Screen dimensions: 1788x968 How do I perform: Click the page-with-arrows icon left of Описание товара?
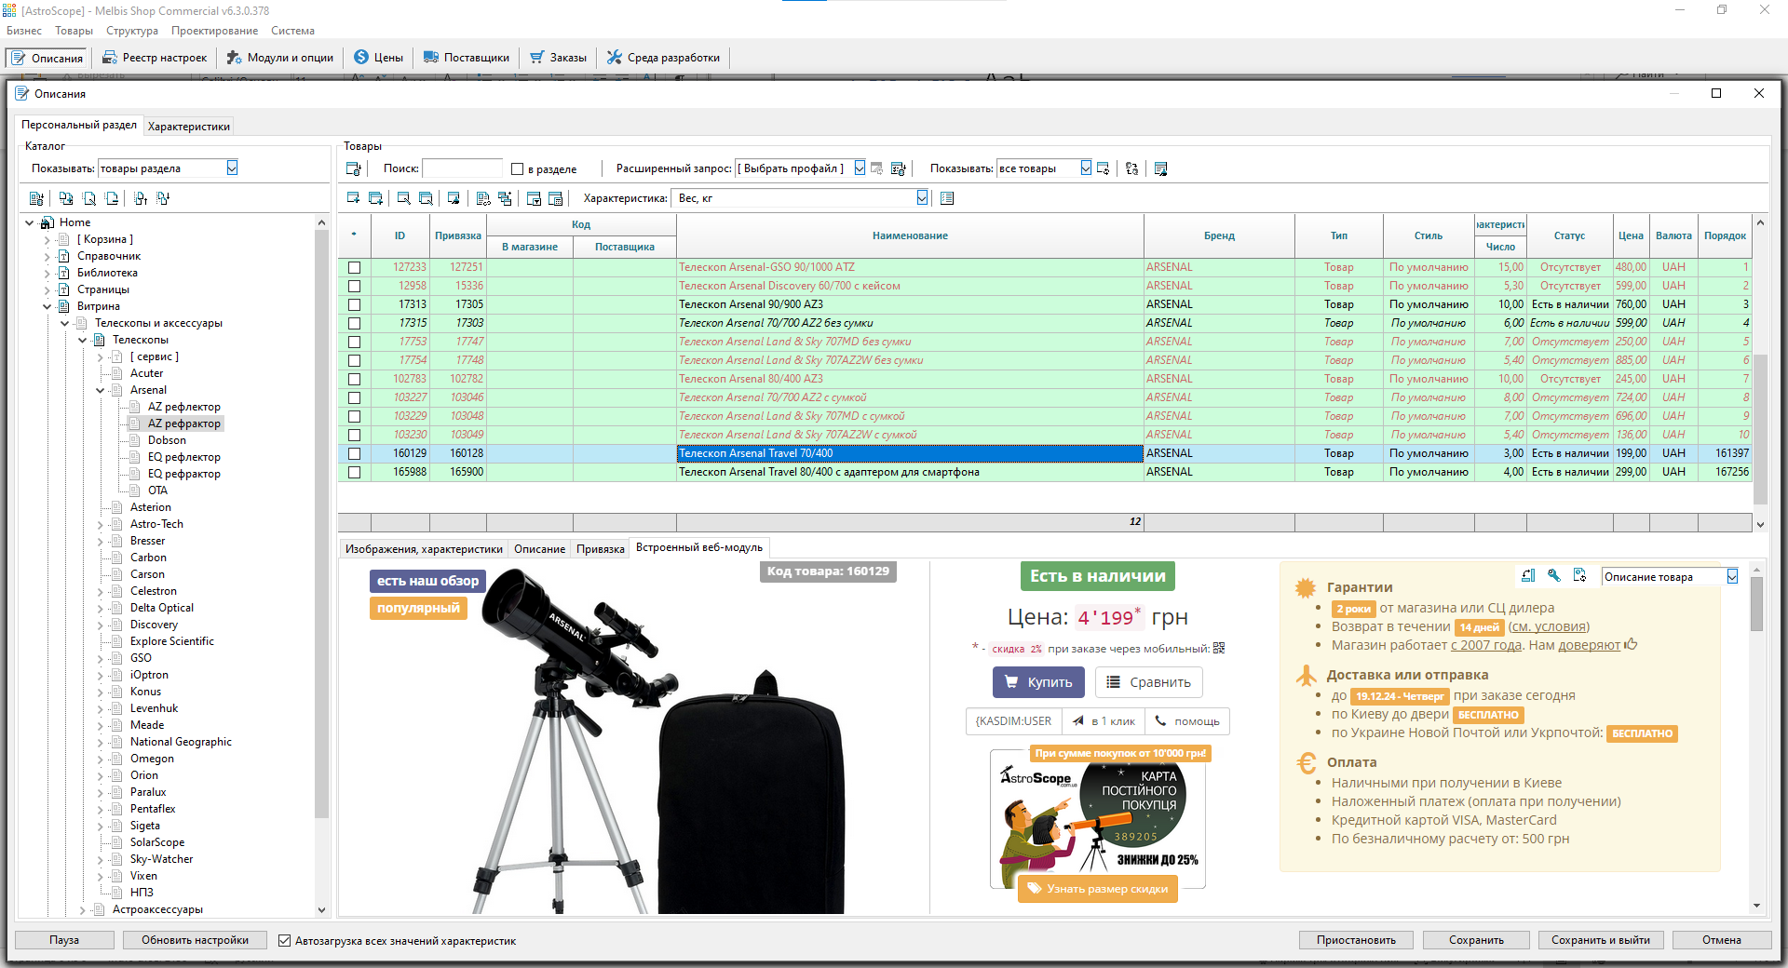[x=1579, y=575]
